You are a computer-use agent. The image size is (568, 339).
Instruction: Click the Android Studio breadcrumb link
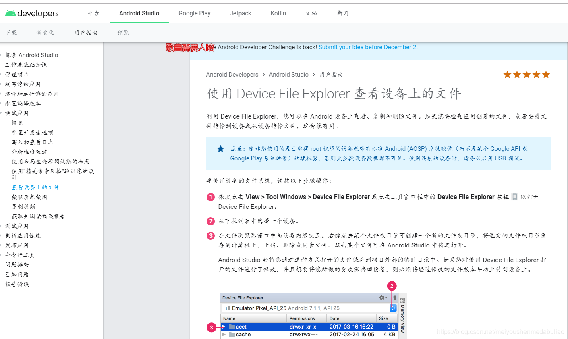pyautogui.click(x=289, y=75)
